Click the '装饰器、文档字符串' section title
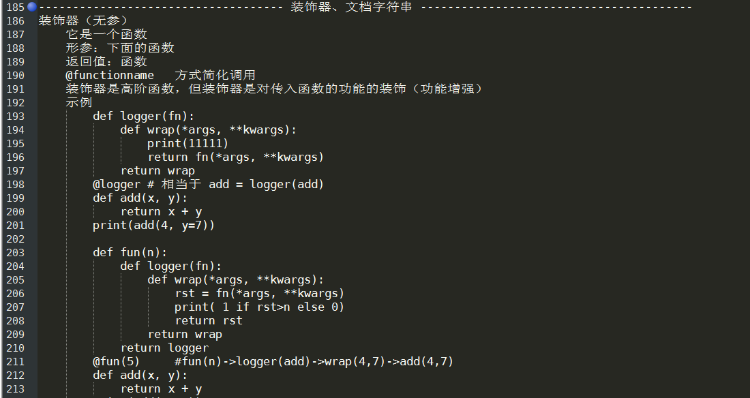 click(x=351, y=7)
